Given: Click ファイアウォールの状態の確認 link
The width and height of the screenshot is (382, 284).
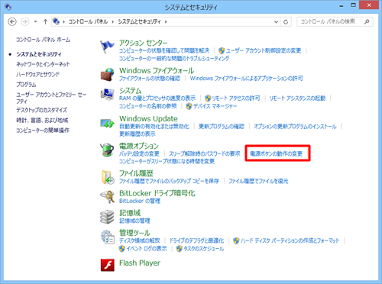Looking at the screenshot, I should 150,78.
